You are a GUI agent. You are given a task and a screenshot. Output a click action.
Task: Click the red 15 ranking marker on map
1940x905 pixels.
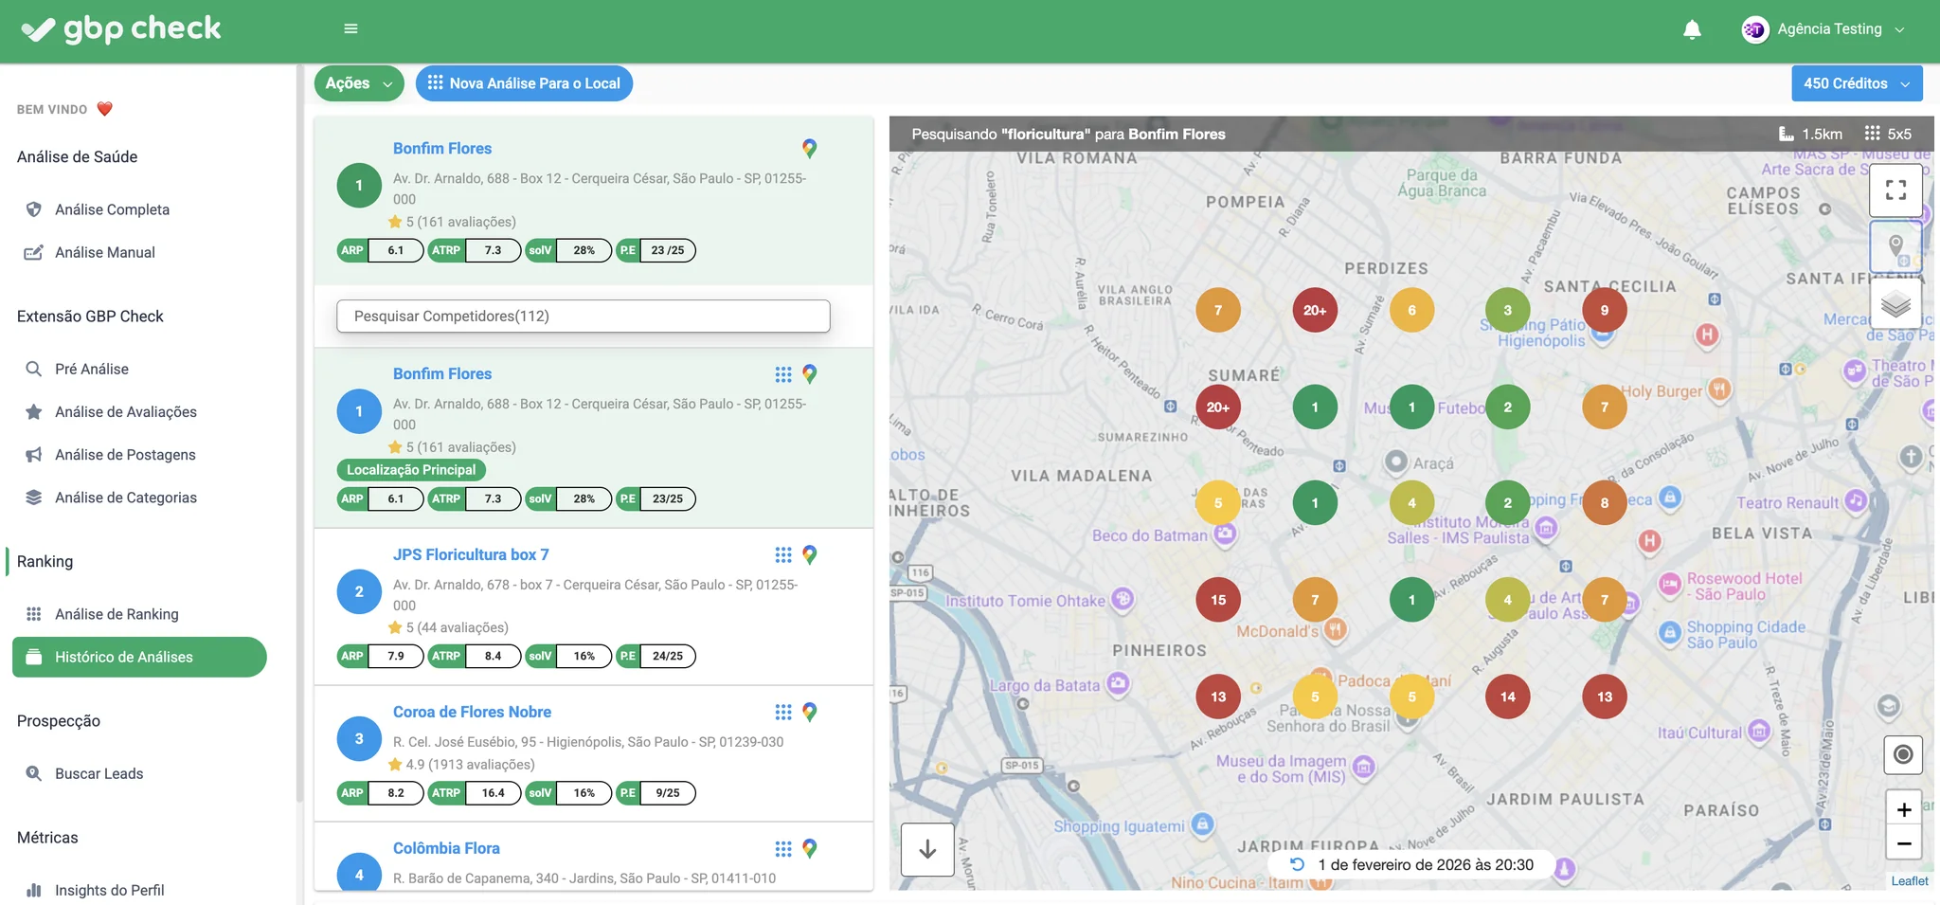[1218, 600]
